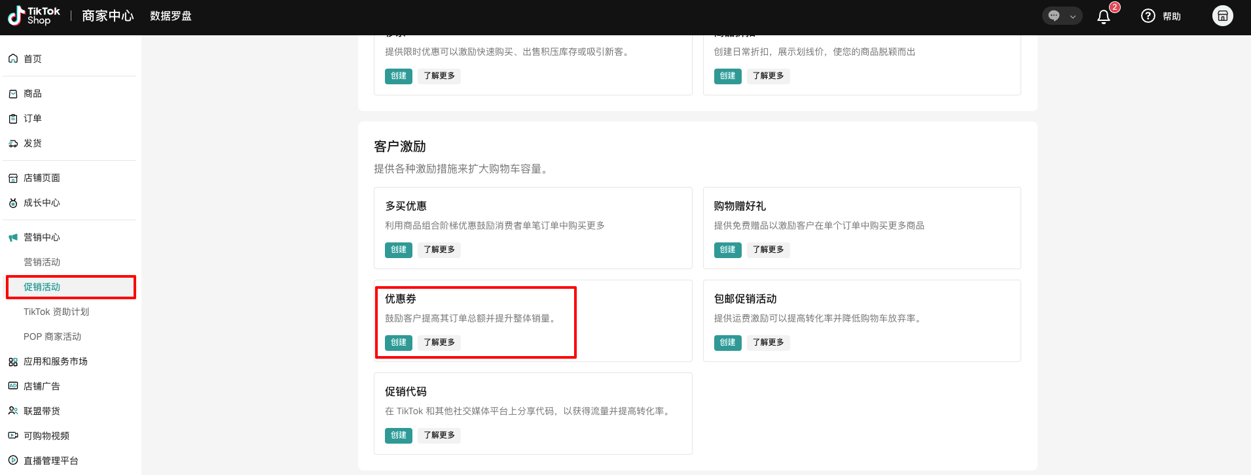The width and height of the screenshot is (1251, 475).
Task: Open 营销活动 sidebar item
Action: [42, 263]
